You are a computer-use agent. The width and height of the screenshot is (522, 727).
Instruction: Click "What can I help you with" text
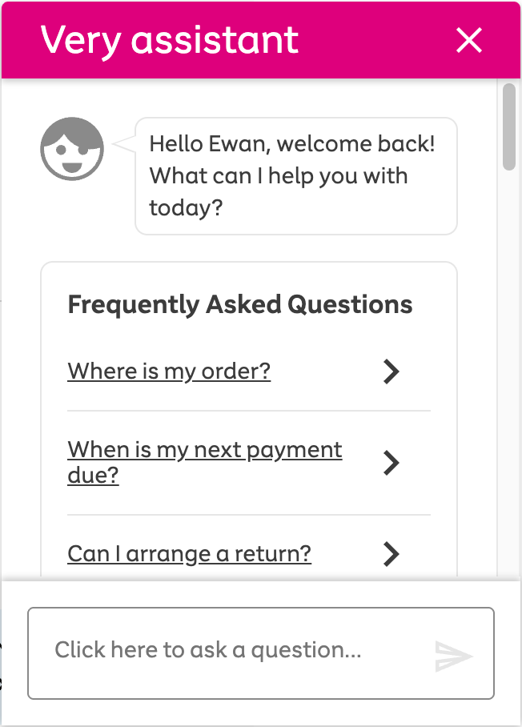[x=278, y=176]
